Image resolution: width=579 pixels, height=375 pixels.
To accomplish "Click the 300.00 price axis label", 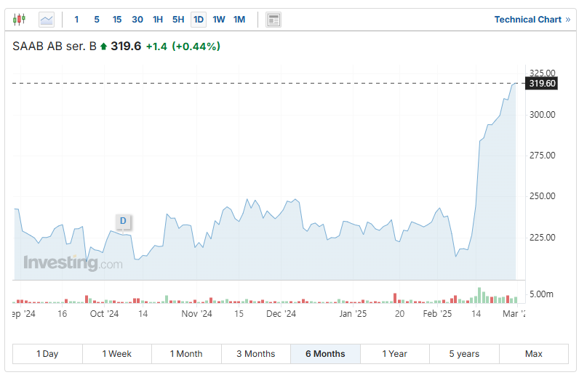I will [x=542, y=115].
